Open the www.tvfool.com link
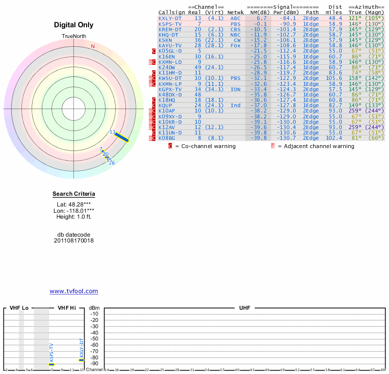This screenshot has height=374, width=389. coord(74,291)
